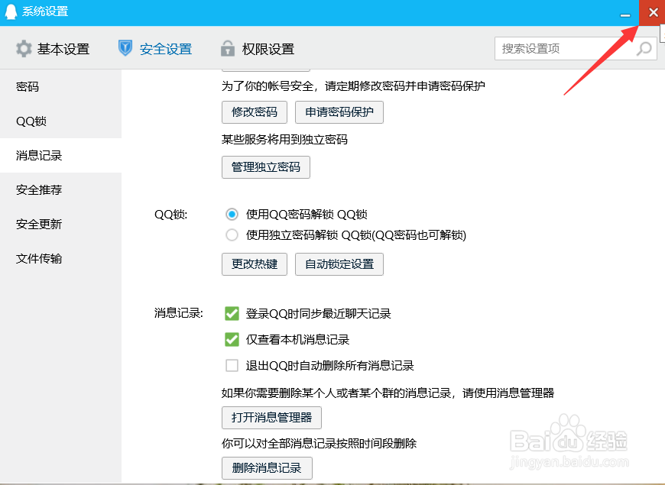Choose 使用QQ密码解锁 QQ锁 radio option
The height and width of the screenshot is (485, 665).
click(232, 215)
